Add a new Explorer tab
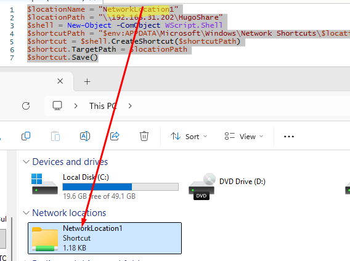The image size is (350, 261). coord(87,82)
